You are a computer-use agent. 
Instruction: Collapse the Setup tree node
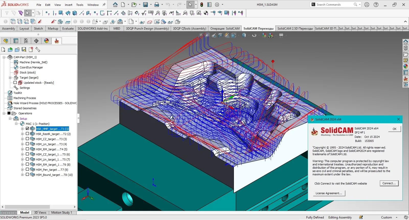[x=10, y=118]
